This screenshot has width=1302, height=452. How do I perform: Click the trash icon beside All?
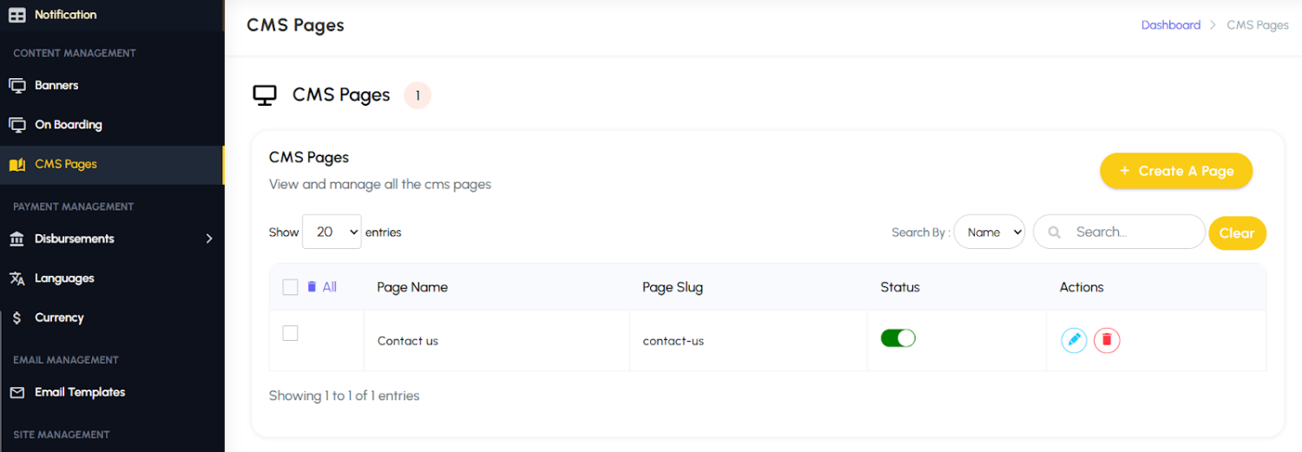(x=312, y=286)
